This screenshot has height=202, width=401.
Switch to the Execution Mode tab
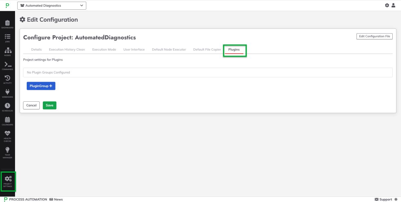[104, 49]
